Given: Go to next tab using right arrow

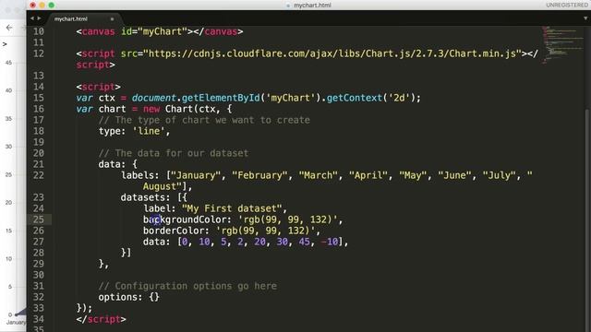Looking at the screenshot, I should pyautogui.click(x=39, y=18).
